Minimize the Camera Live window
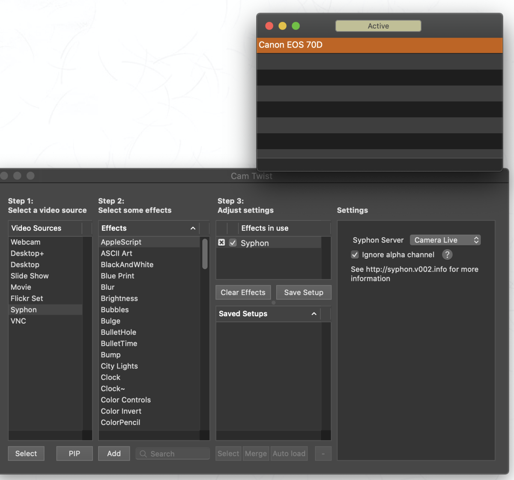Image resolution: width=514 pixels, height=480 pixels. 283,26
